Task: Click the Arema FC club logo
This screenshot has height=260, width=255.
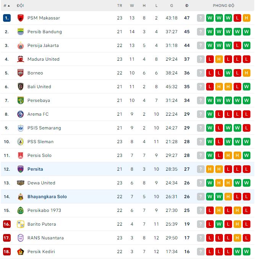Action: point(21,114)
